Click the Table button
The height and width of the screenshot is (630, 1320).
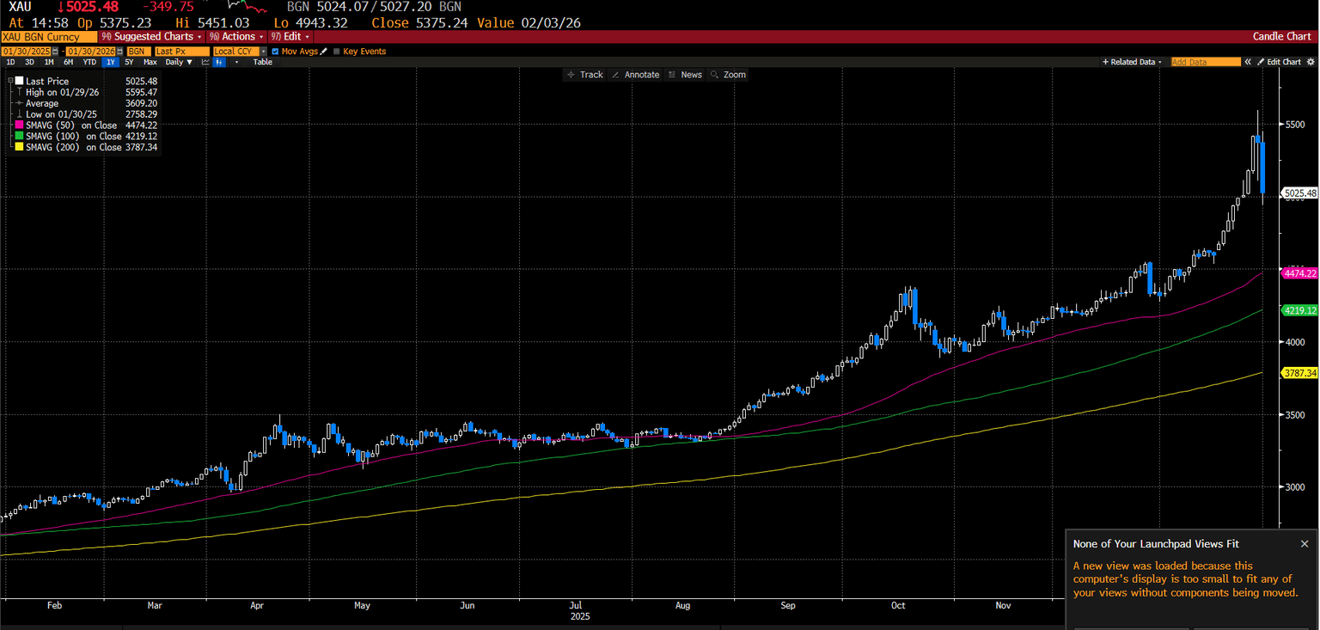[262, 62]
